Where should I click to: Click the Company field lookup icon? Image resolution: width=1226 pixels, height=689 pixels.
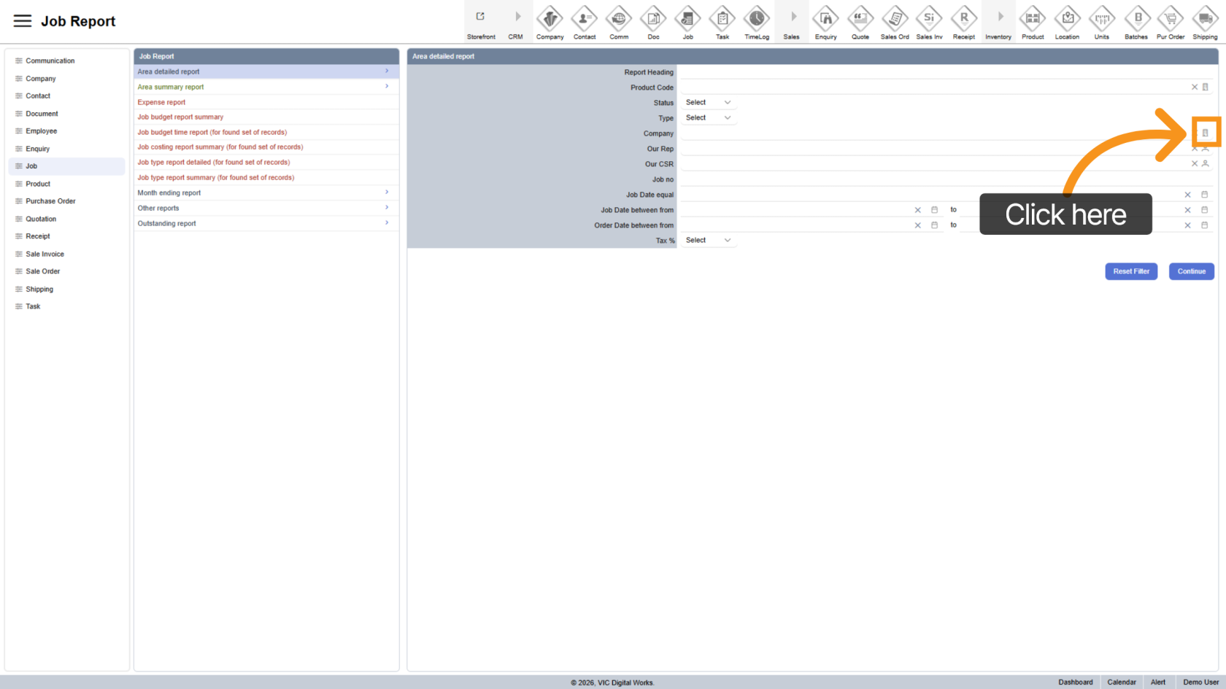click(x=1205, y=133)
